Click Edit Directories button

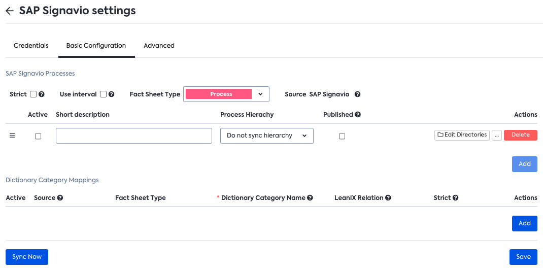point(462,135)
